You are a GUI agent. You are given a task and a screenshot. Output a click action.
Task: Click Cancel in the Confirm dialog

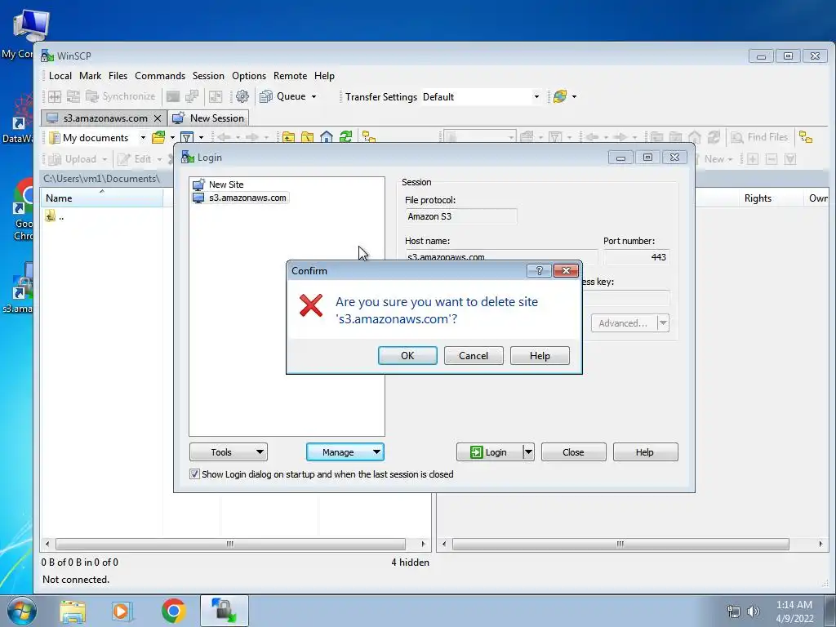[x=474, y=356]
